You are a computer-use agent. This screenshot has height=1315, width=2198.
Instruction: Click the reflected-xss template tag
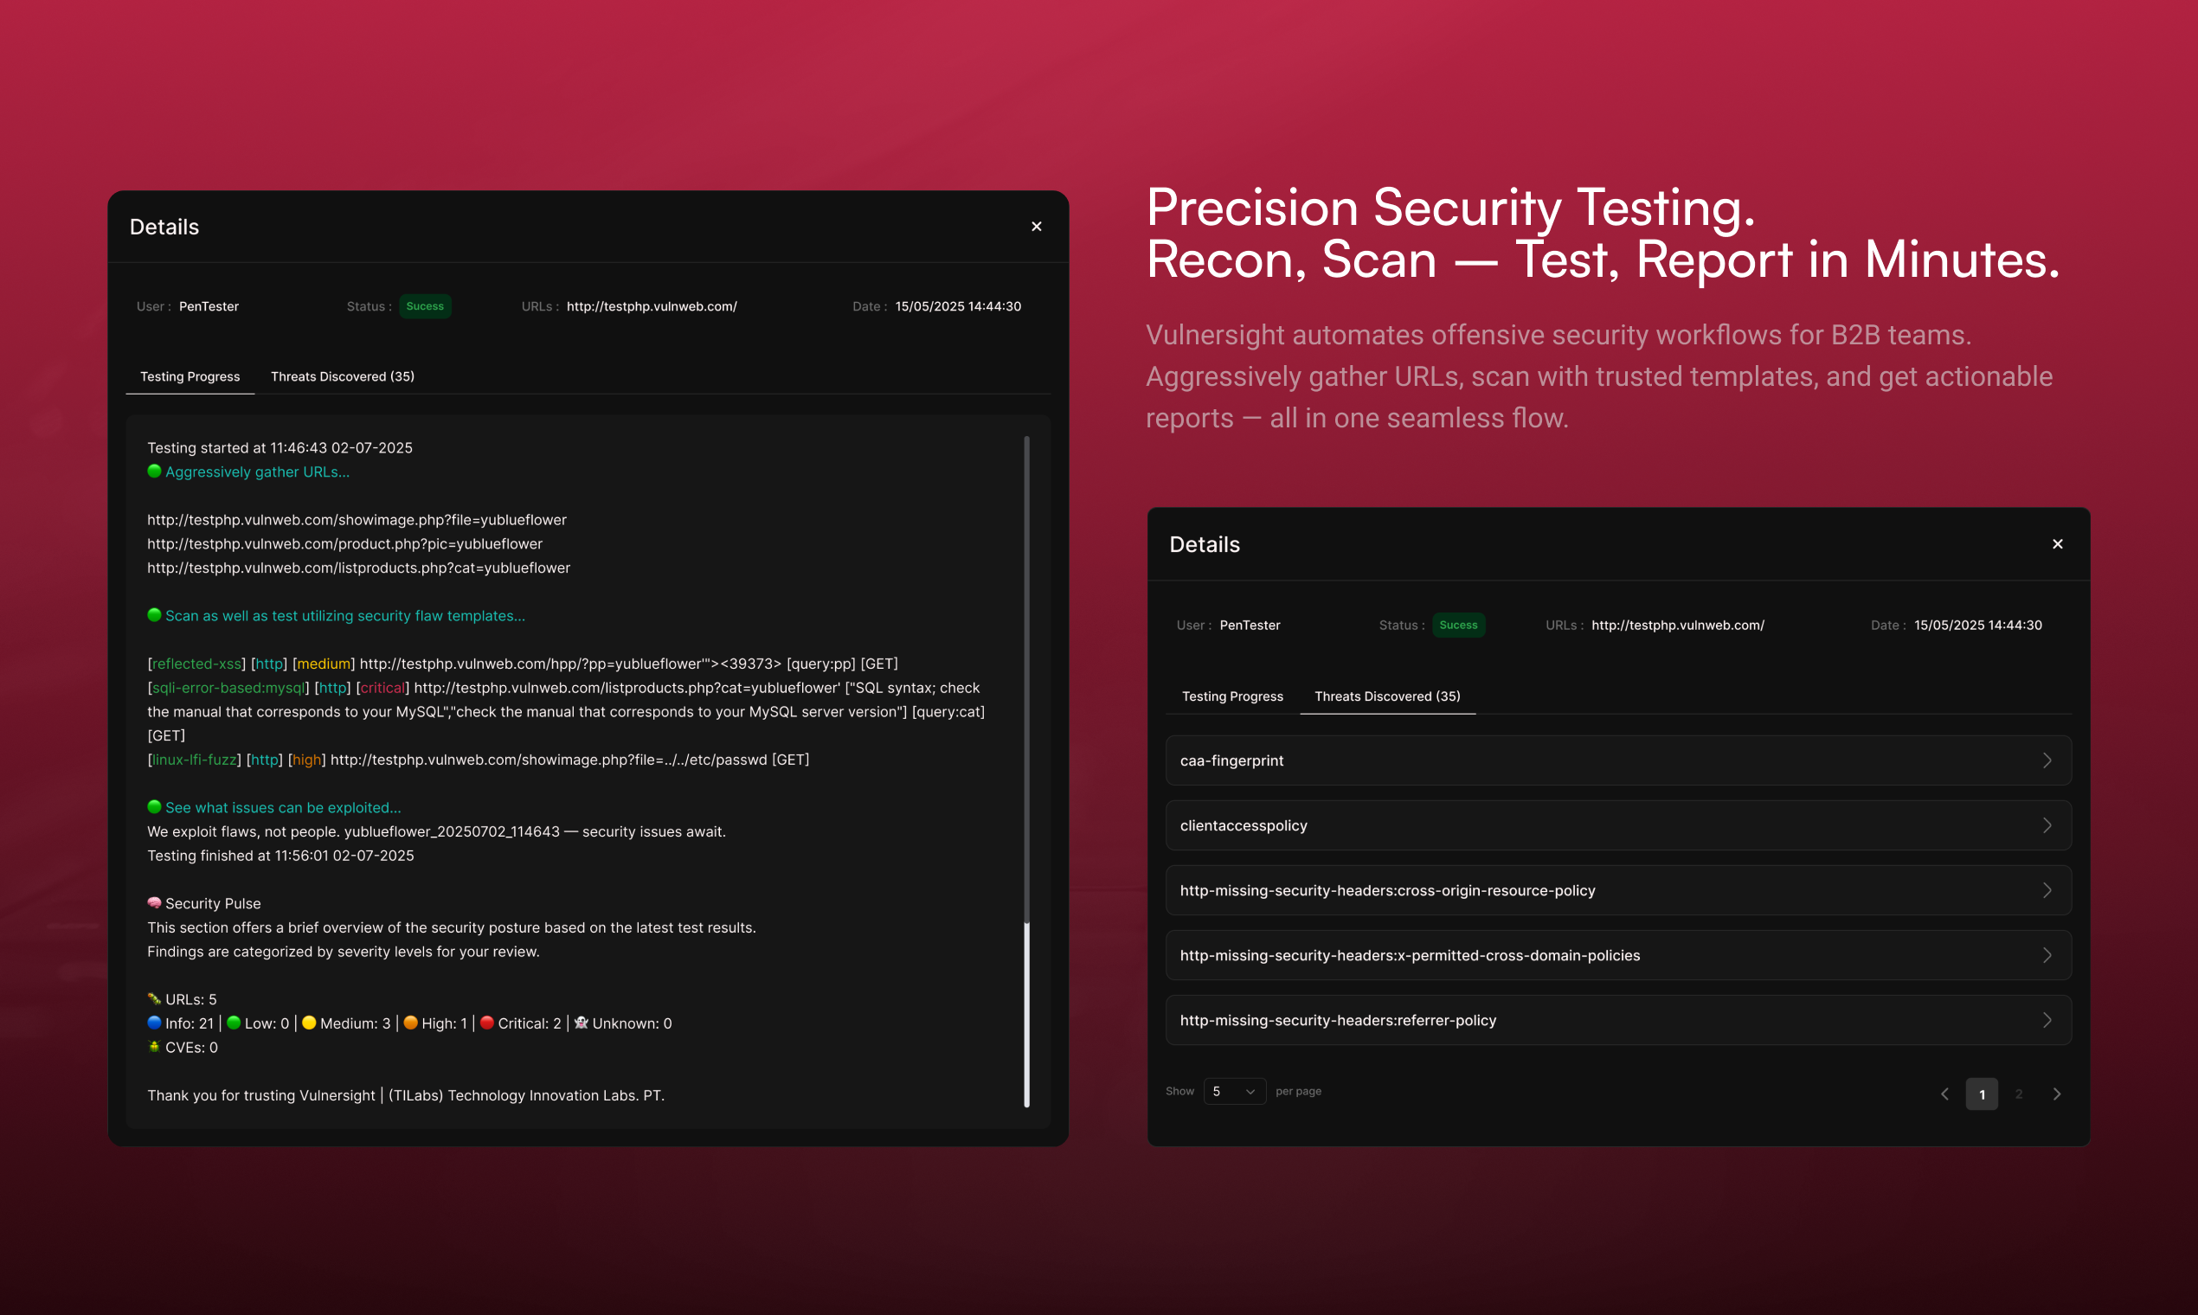click(x=196, y=664)
